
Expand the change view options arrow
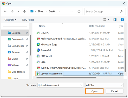pos(109,19)
